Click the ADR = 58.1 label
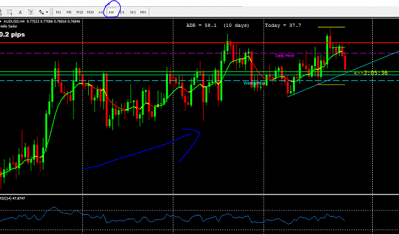Image resolution: width=399 pixels, height=234 pixels. point(201,26)
